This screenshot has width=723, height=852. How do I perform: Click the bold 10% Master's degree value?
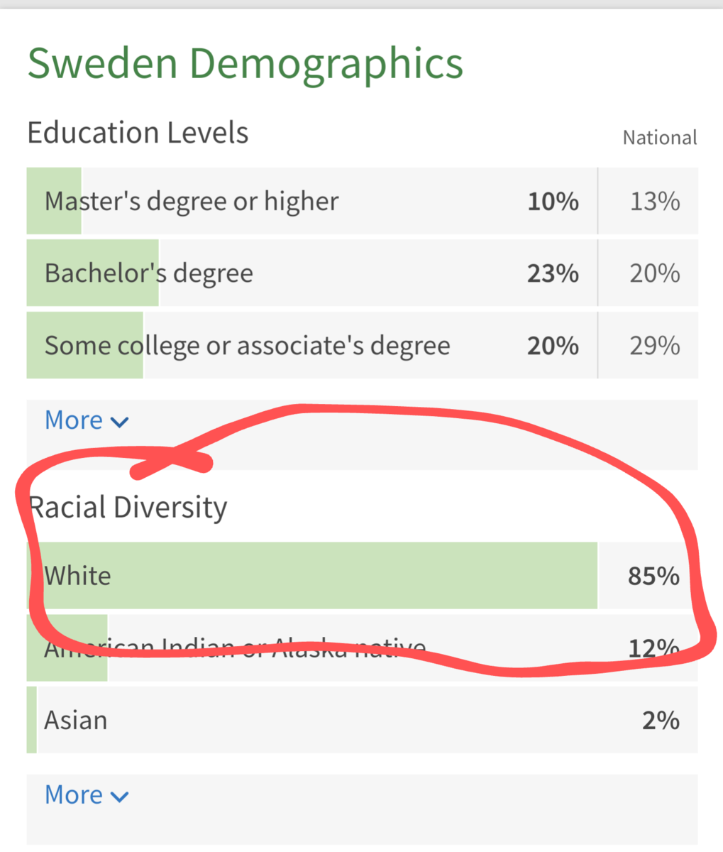point(553,202)
